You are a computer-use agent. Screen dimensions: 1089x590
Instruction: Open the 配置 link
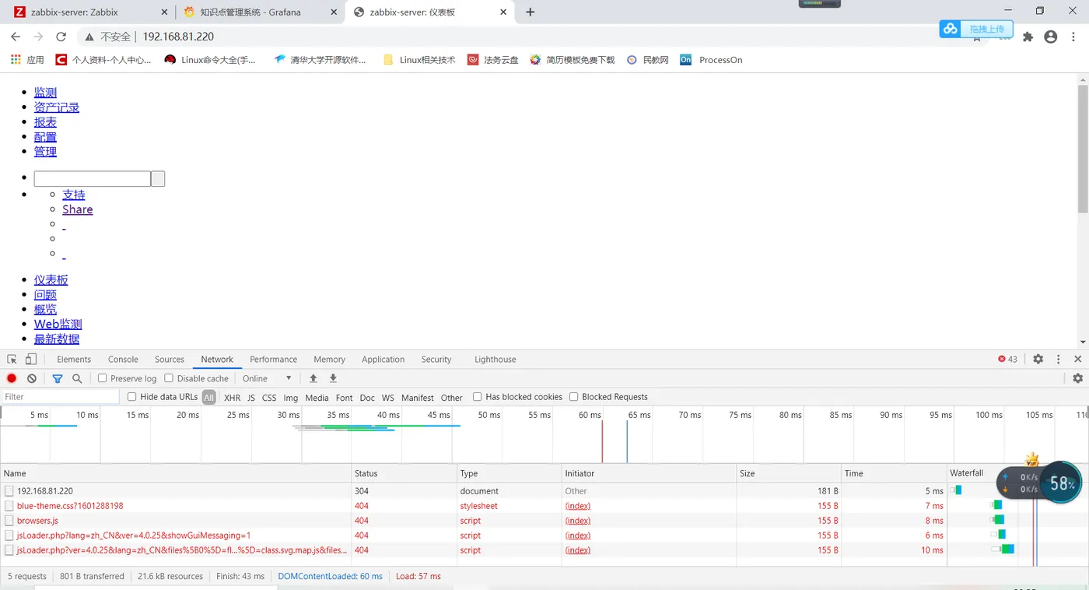pyautogui.click(x=45, y=137)
